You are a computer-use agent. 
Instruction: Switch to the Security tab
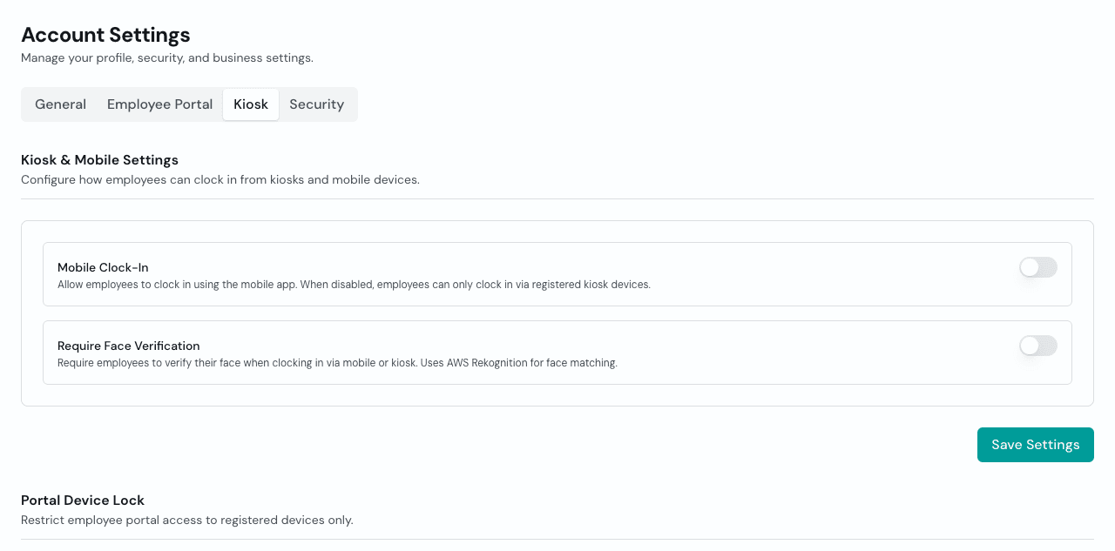click(x=316, y=104)
